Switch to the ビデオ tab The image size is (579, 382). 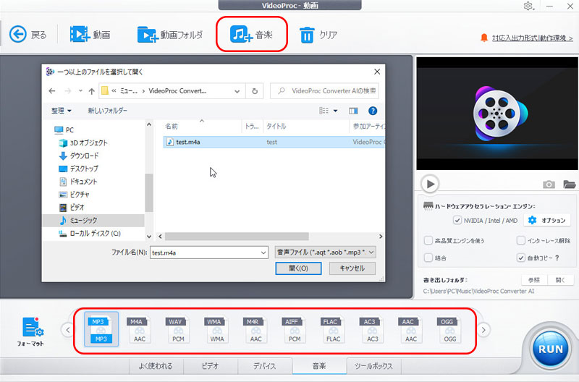coord(211,366)
